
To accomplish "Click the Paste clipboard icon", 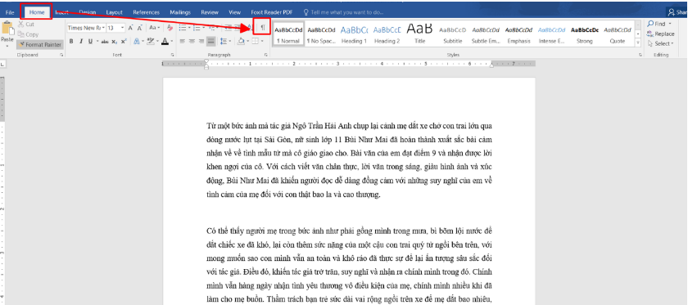I will [x=7, y=29].
